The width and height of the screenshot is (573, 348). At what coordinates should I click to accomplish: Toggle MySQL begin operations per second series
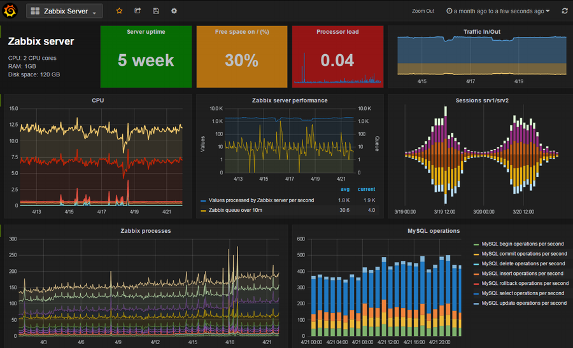[522, 244]
